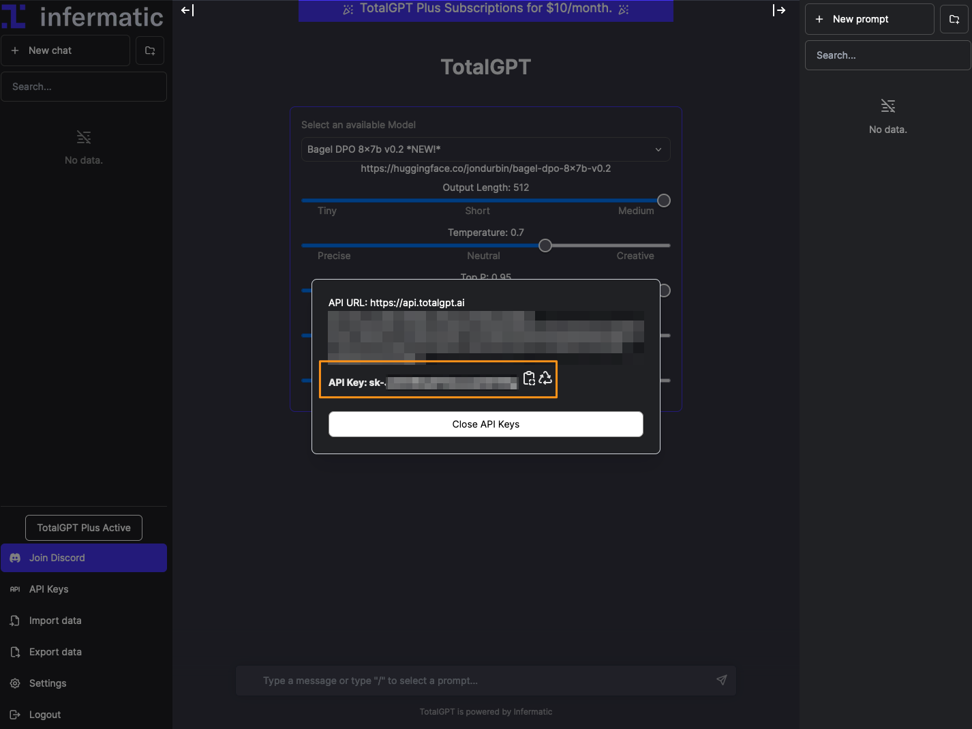This screenshot has height=729, width=972.
Task: Regenerate the API key
Action: tap(545, 378)
